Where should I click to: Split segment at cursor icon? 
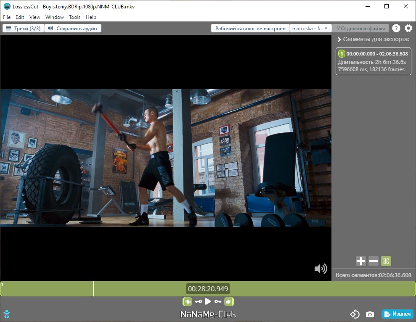click(386, 261)
